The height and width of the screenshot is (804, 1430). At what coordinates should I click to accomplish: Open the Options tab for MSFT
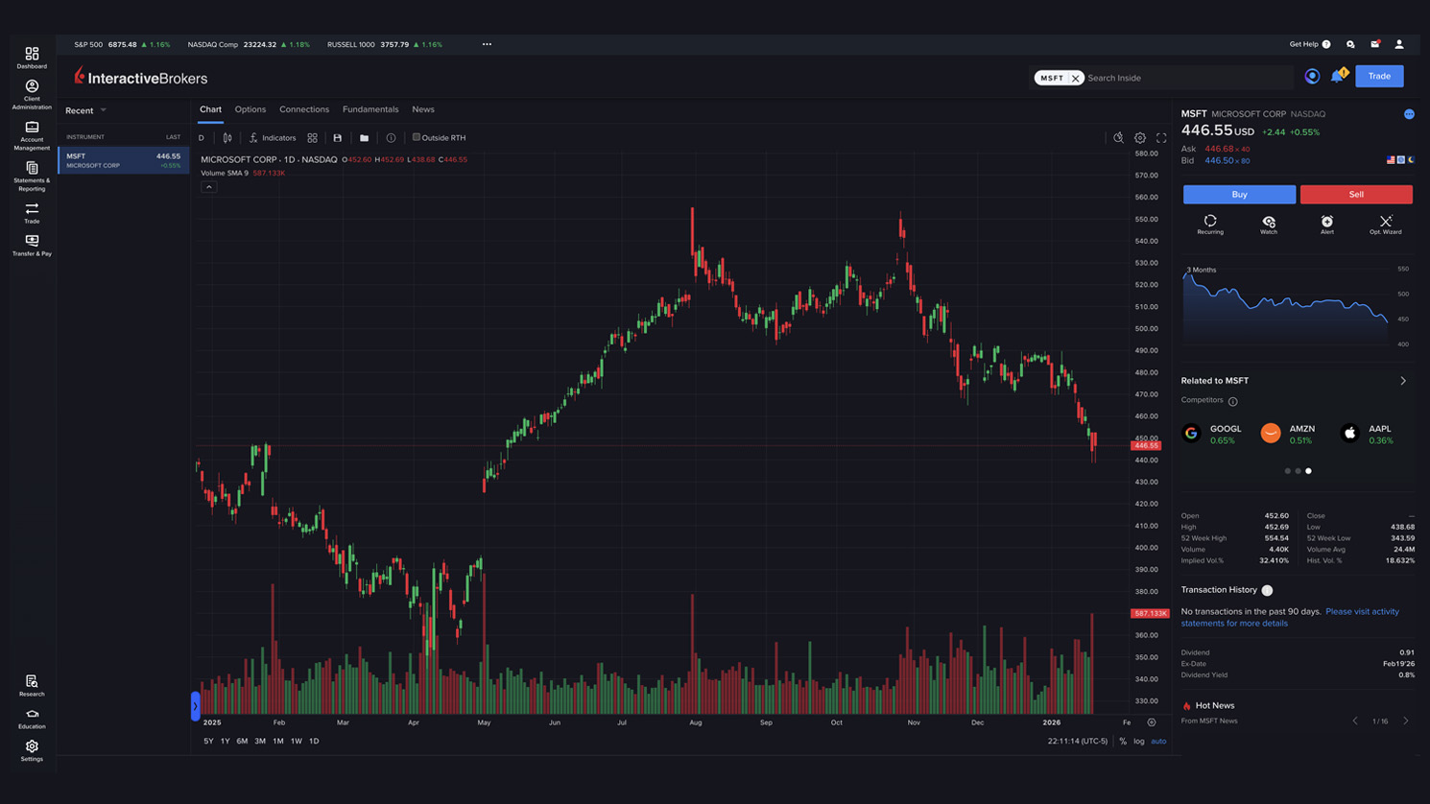[x=250, y=109]
